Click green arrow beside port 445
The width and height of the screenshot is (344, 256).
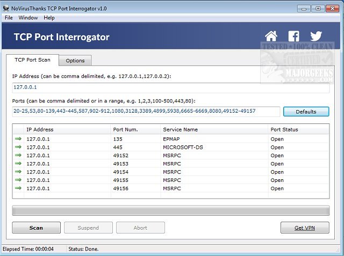[19, 147]
